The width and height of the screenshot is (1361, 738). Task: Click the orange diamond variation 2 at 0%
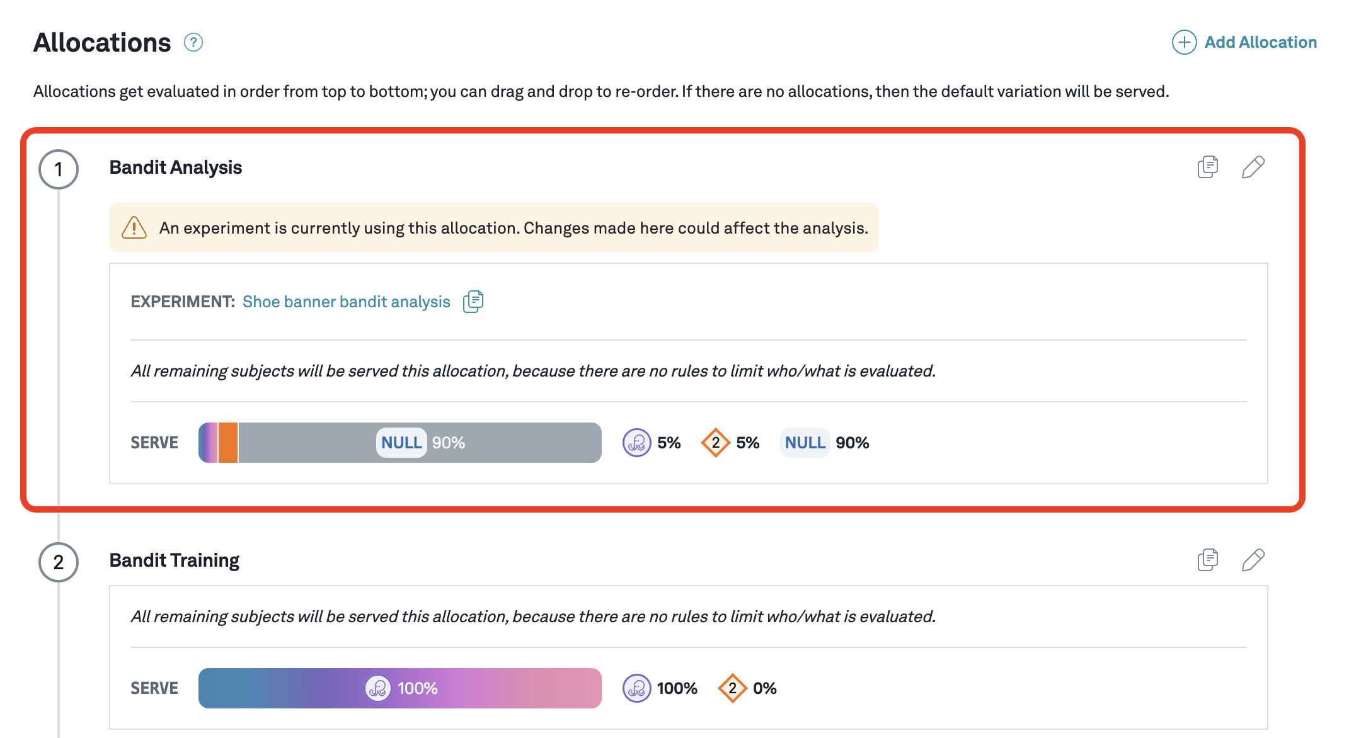click(x=732, y=688)
